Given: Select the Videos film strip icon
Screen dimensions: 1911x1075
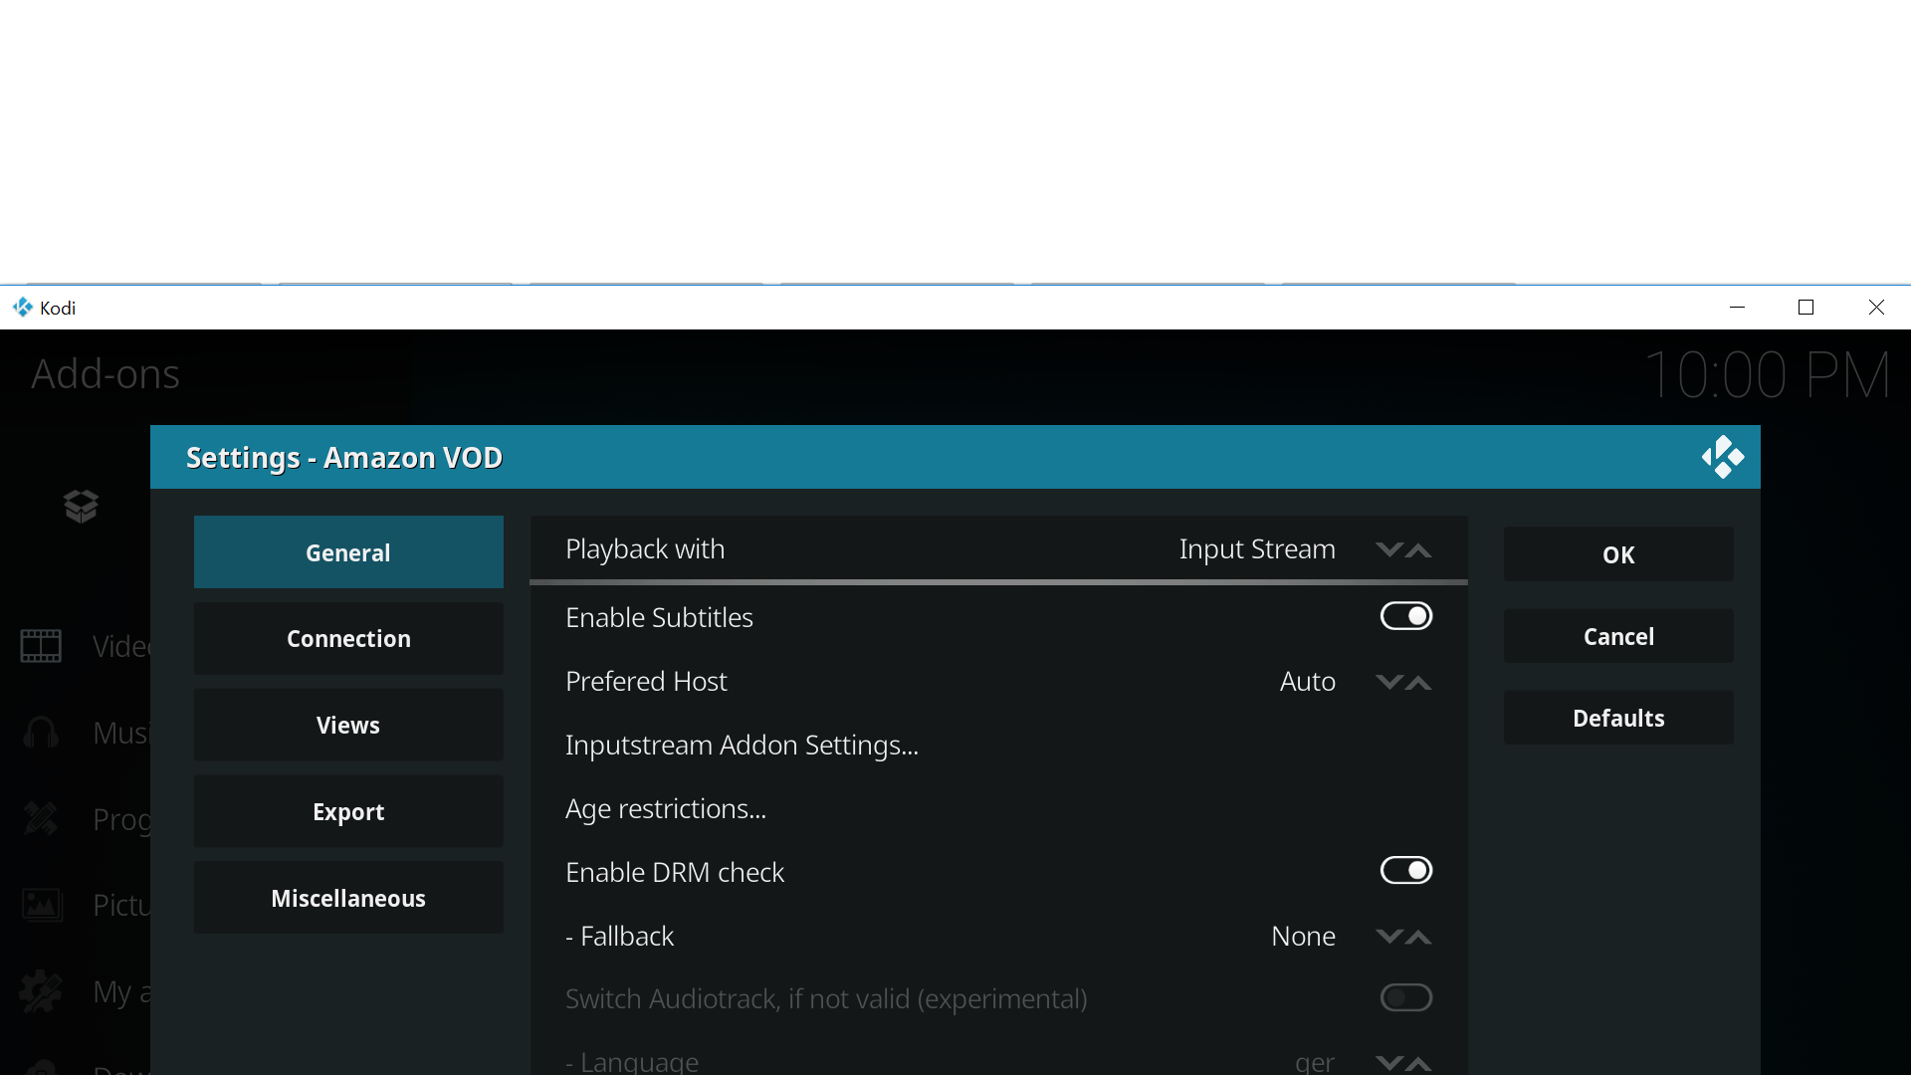Looking at the screenshot, I should 41,646.
